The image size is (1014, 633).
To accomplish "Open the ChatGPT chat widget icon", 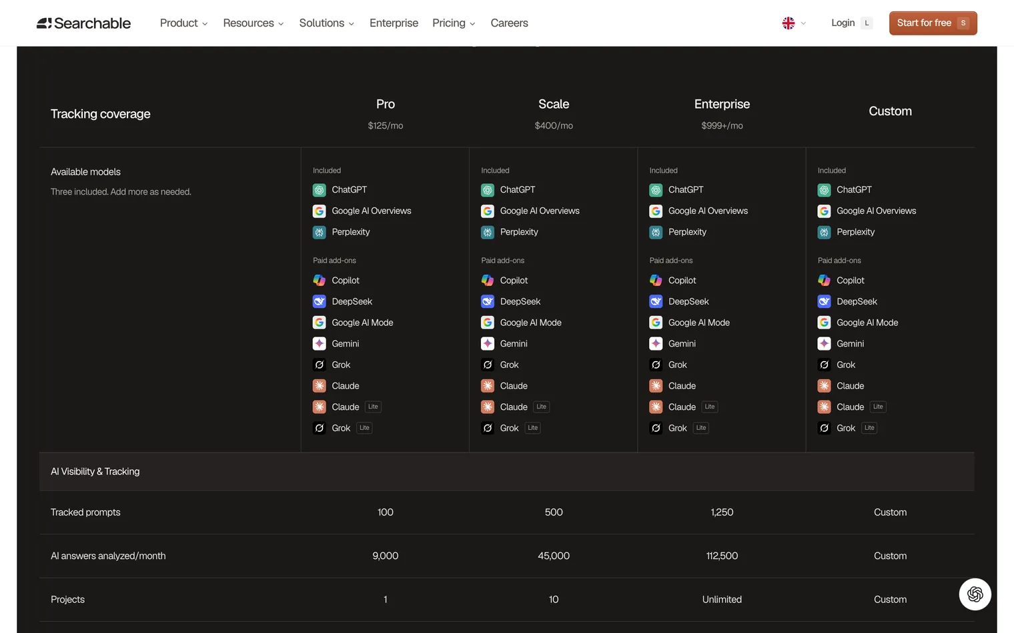I will click(975, 594).
